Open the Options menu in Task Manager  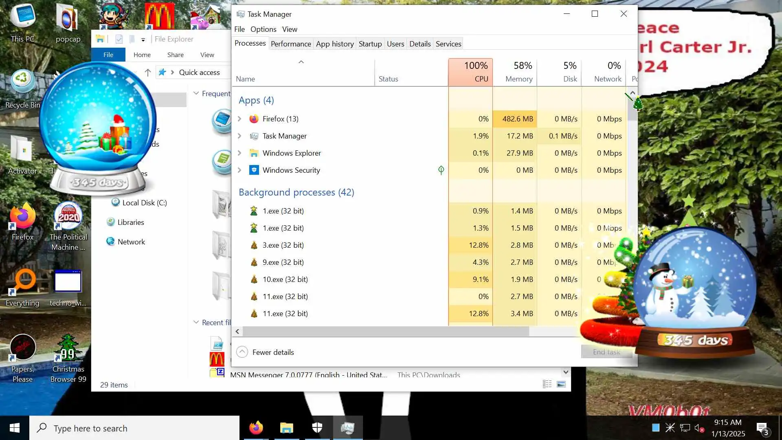[263, 29]
